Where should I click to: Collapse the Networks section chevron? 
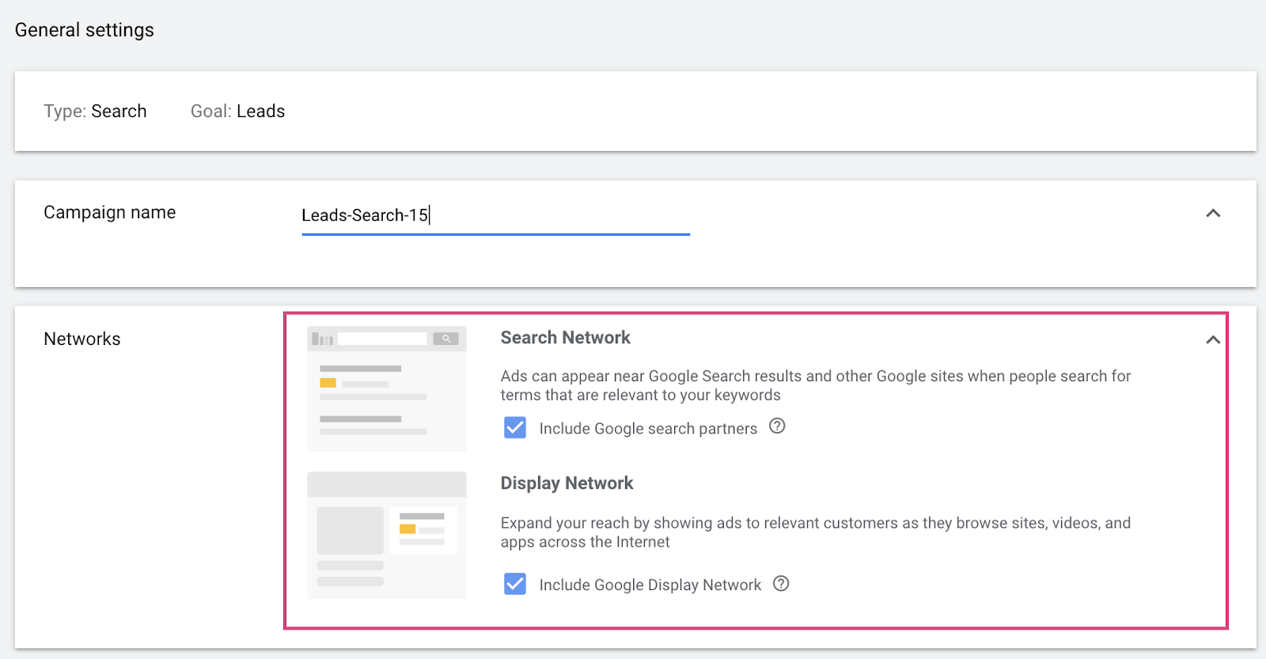click(1213, 340)
